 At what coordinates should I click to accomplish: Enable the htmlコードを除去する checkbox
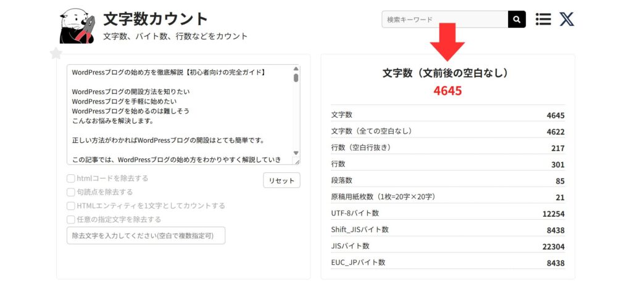(71, 179)
